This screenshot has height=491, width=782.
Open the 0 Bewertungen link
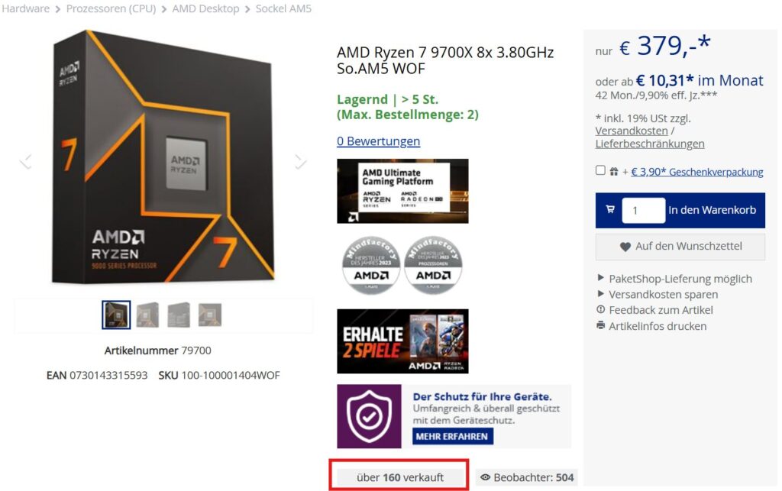pos(378,141)
